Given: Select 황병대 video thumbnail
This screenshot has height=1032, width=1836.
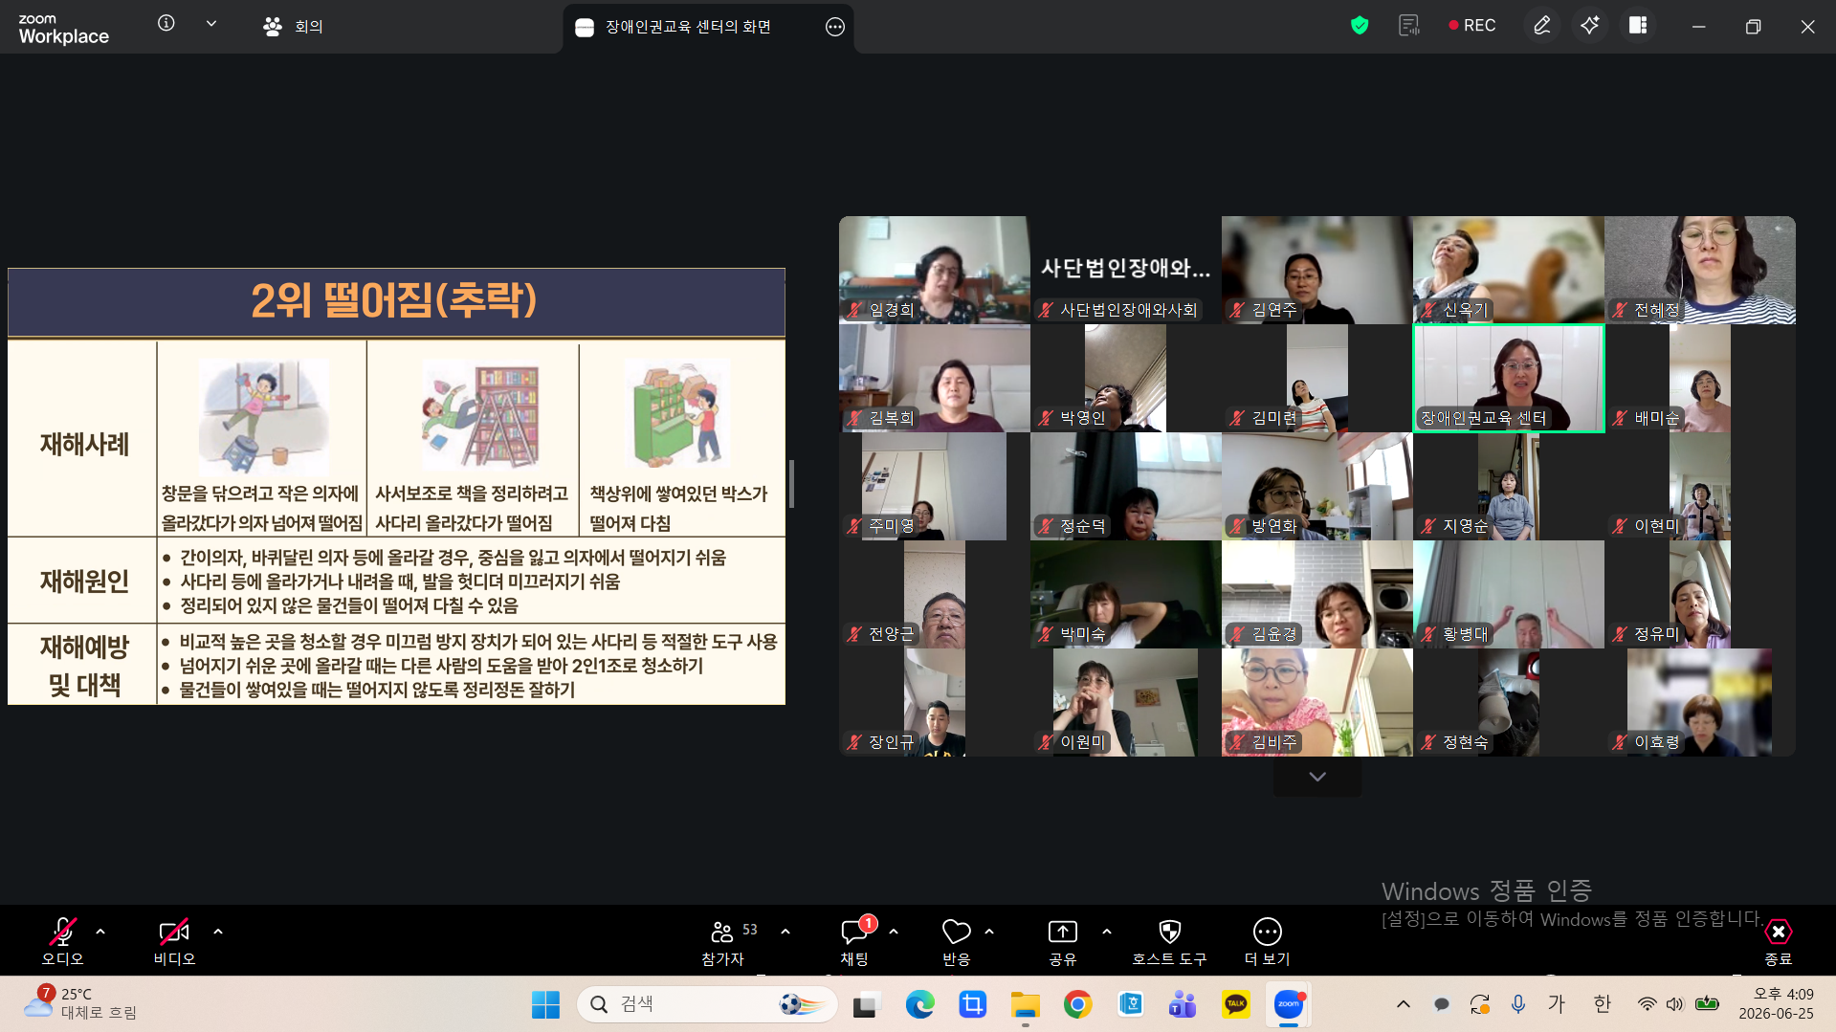Looking at the screenshot, I should [x=1509, y=594].
